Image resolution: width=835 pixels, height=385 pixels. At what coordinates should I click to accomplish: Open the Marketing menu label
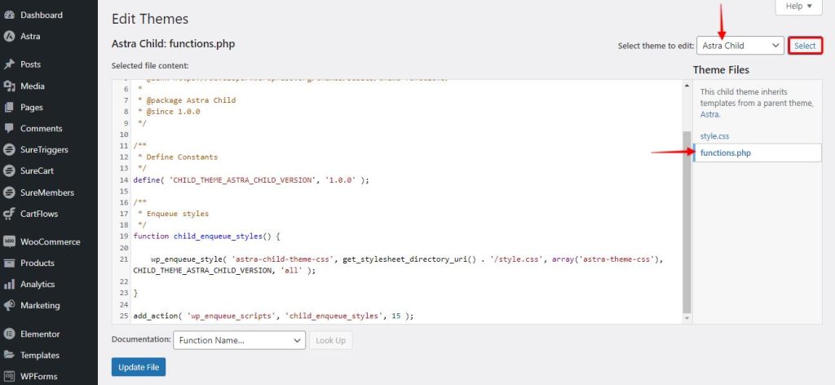click(40, 305)
